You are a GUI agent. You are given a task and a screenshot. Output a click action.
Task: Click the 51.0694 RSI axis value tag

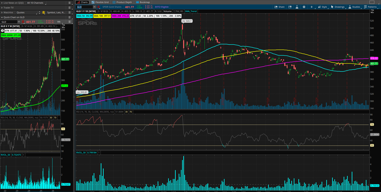coord(374,134)
